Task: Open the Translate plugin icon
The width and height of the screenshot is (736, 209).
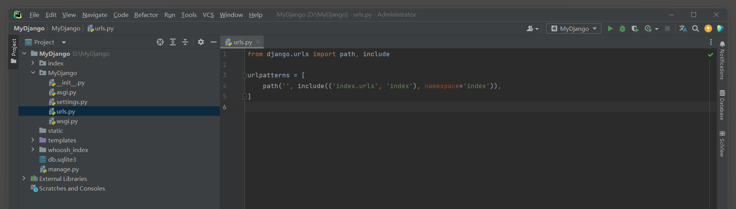Action: [x=683, y=28]
